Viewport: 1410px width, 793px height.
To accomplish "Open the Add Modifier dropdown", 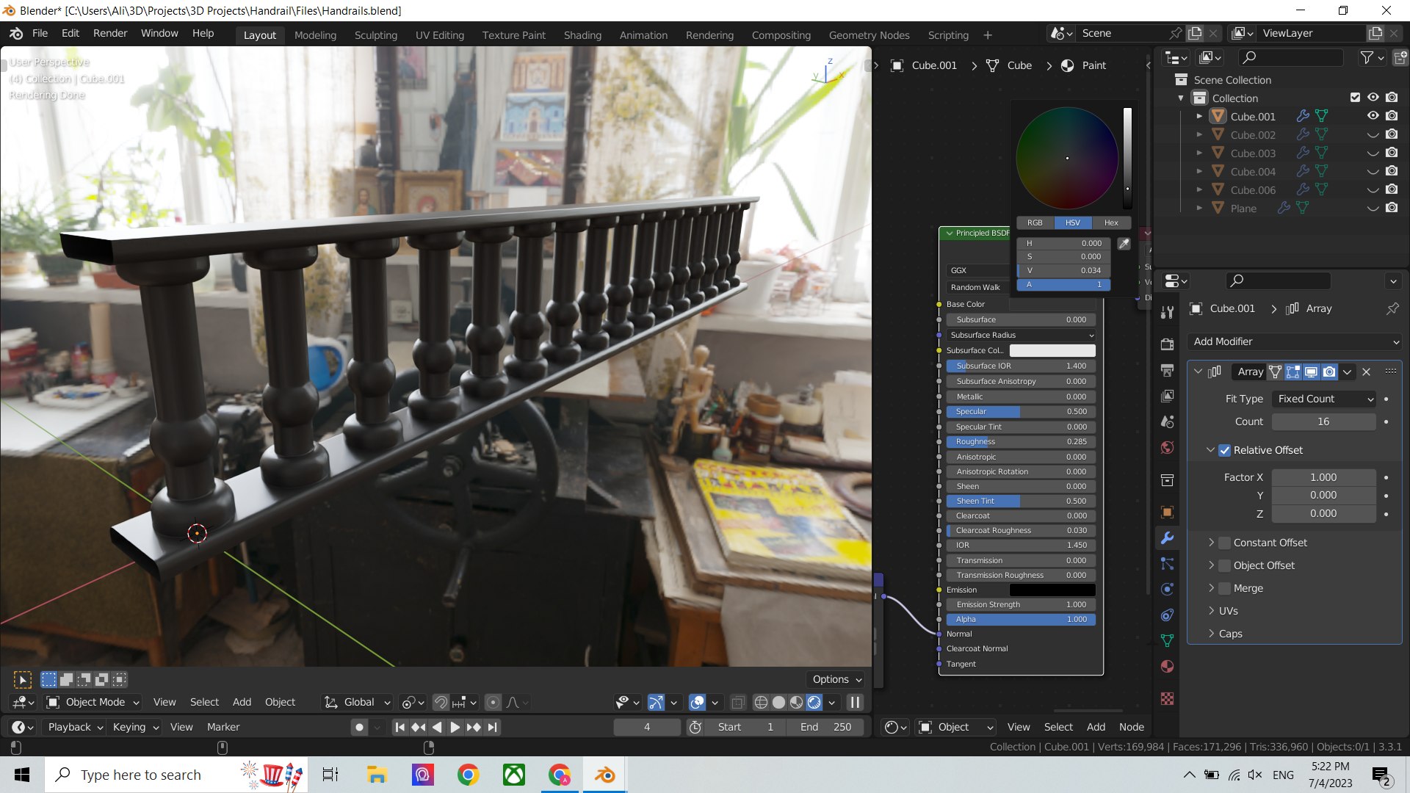I will coord(1295,341).
